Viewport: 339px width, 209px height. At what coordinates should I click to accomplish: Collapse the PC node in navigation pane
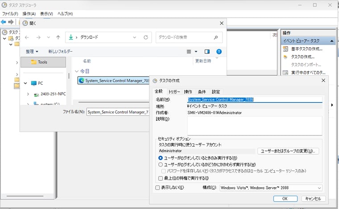(x=25, y=83)
